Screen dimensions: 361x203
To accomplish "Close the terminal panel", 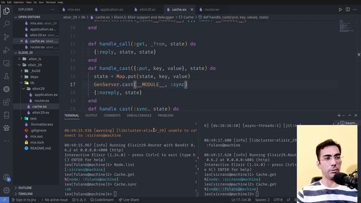I will [x=356, y=115].
